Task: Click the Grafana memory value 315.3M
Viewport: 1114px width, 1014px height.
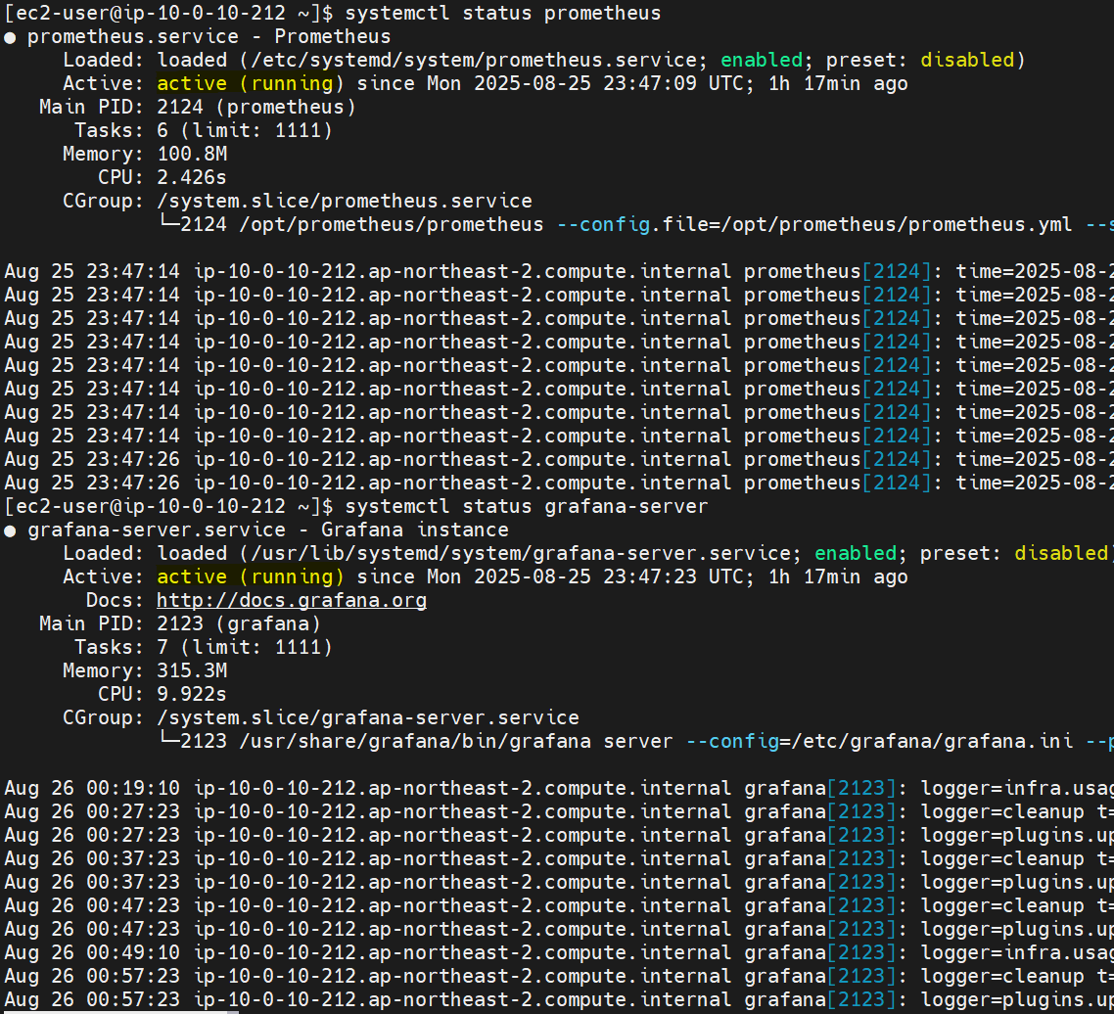Action: (x=191, y=671)
